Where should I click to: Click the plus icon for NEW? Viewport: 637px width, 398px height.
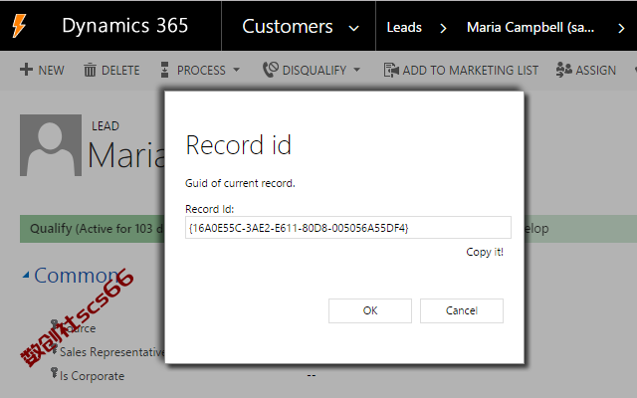tap(26, 70)
